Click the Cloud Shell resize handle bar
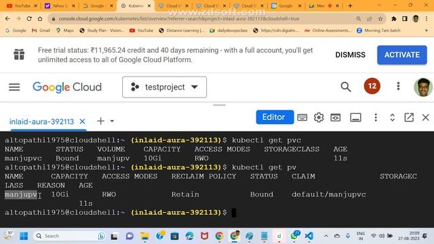434x244 pixels. pyautogui.click(x=219, y=105)
